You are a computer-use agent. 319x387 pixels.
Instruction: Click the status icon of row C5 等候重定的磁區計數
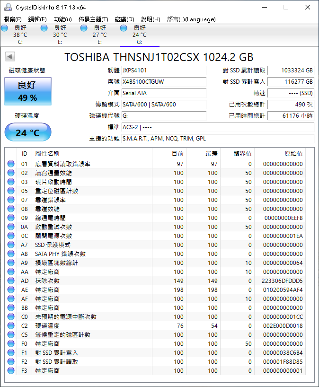(x=11, y=334)
